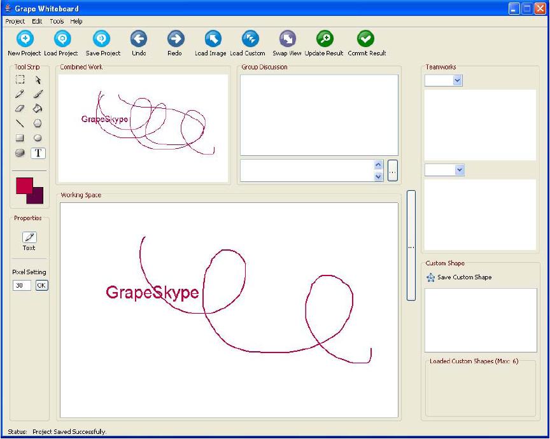
Task: Select the gray ellipse shape tool
Action: 20,153
